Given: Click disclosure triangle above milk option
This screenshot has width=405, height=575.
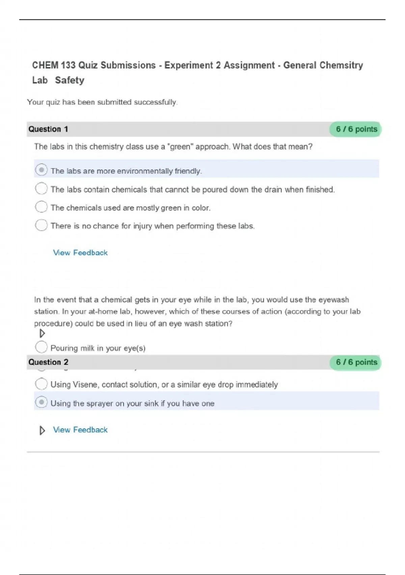Looking at the screenshot, I should click(x=42, y=333).
